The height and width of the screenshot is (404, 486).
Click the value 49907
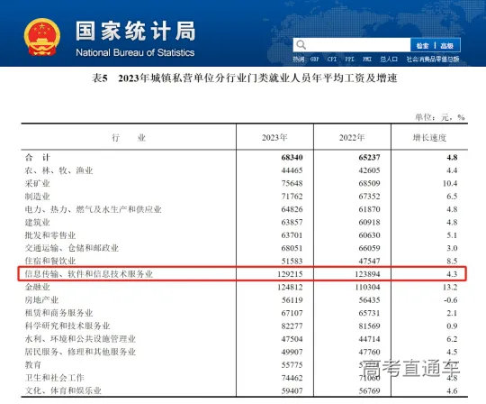292,352
